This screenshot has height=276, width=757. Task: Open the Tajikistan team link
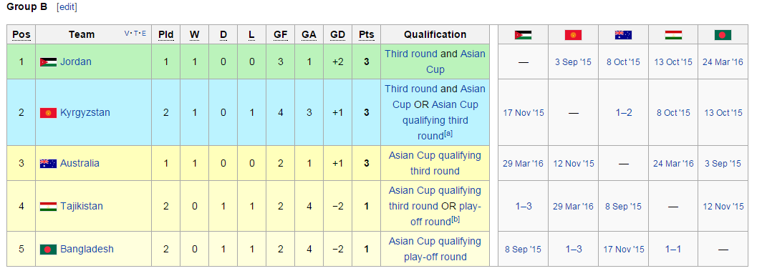click(82, 207)
